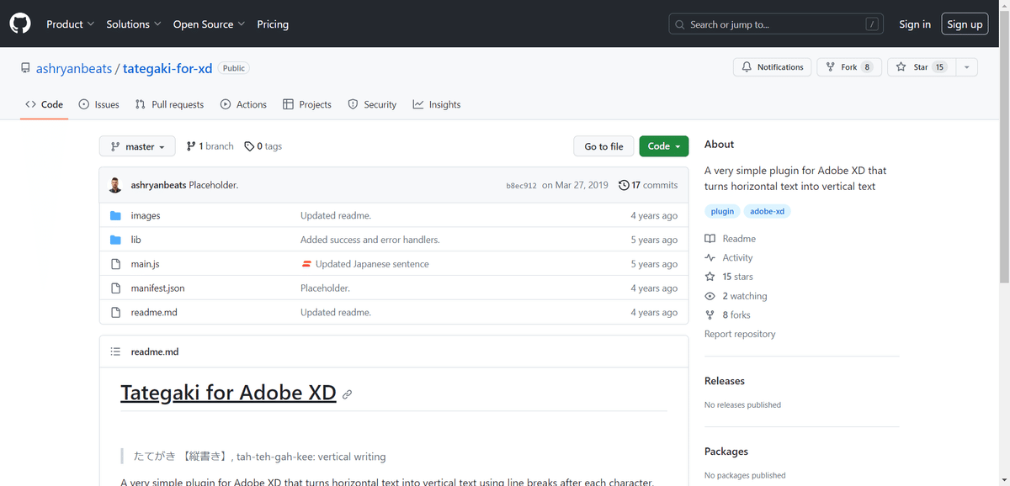Click the Sign in link
Viewport: 1010px width, 486px height.
pyautogui.click(x=915, y=24)
